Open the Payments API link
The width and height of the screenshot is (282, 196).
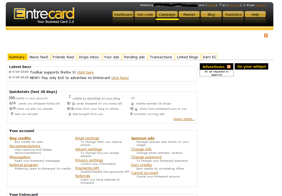click(87, 168)
